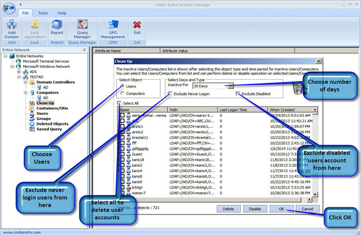This screenshot has height=236, width=361.
Task: Select the Users radio button
Action: coord(123,86)
